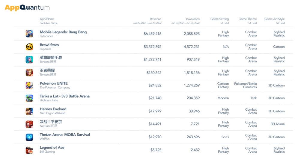Click the 7,721 downloads value

tap(195, 124)
